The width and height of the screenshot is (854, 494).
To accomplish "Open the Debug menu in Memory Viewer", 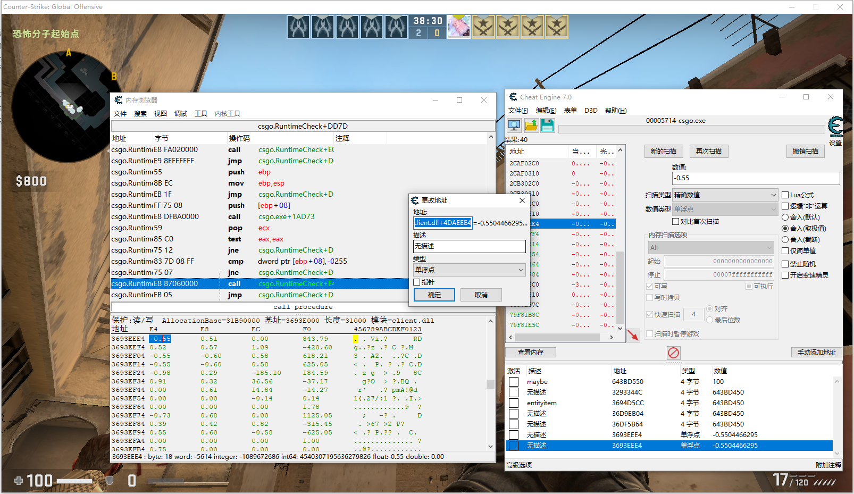I will (x=181, y=114).
